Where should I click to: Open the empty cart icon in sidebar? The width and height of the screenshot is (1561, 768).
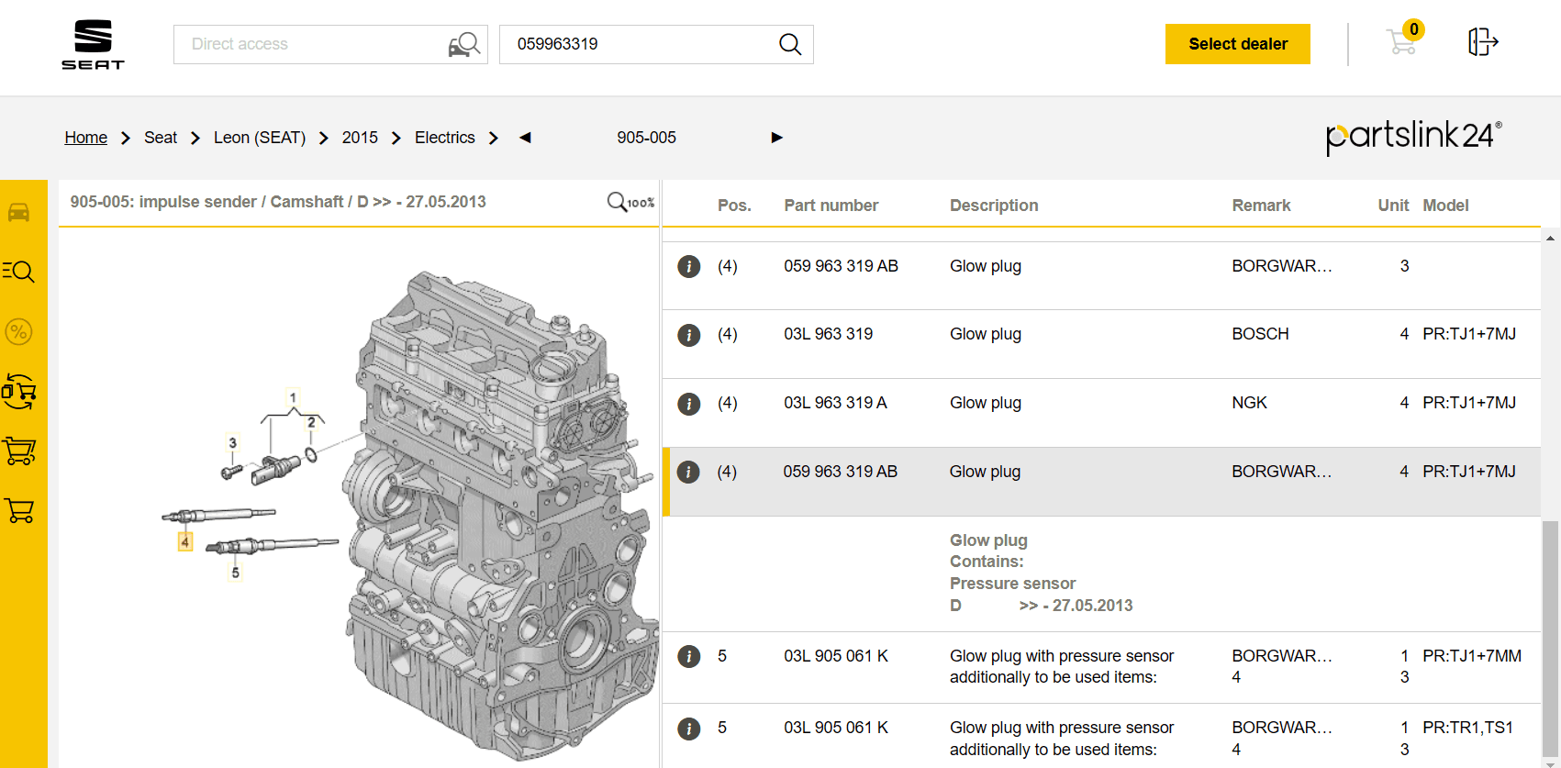[x=19, y=510]
